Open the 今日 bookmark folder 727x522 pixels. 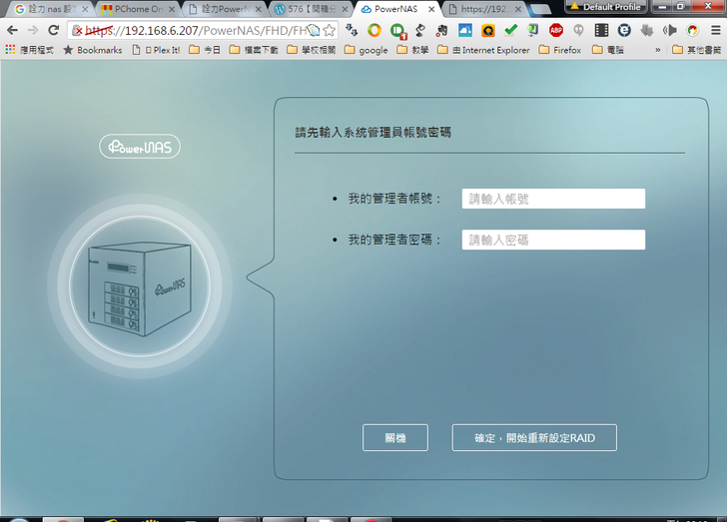[205, 50]
